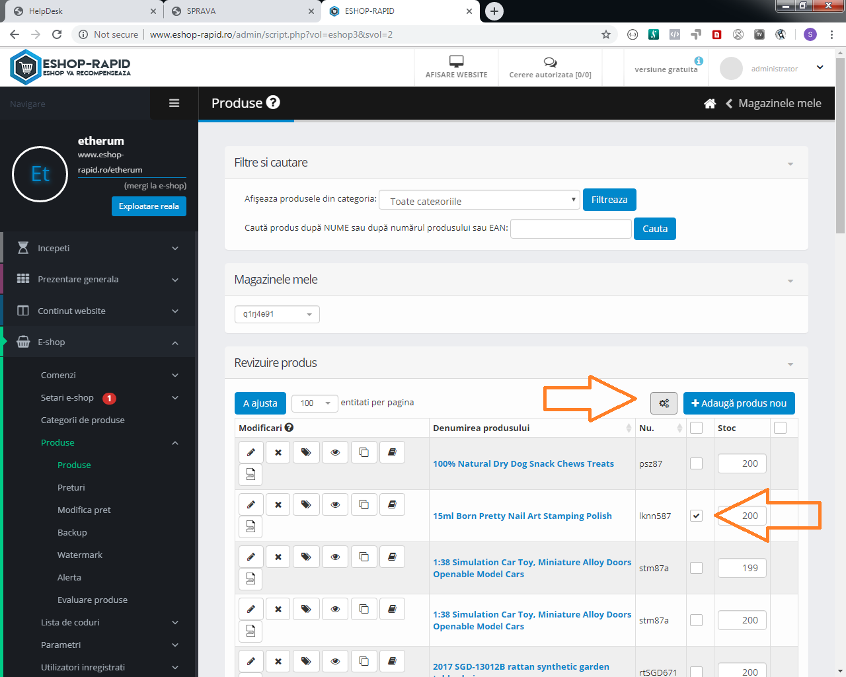Image resolution: width=846 pixels, height=677 pixels.
Task: Reload the browser page
Action: (x=57, y=34)
